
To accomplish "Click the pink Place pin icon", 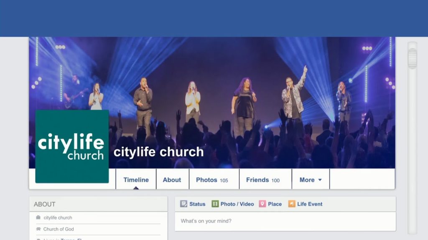I will pyautogui.click(x=262, y=204).
